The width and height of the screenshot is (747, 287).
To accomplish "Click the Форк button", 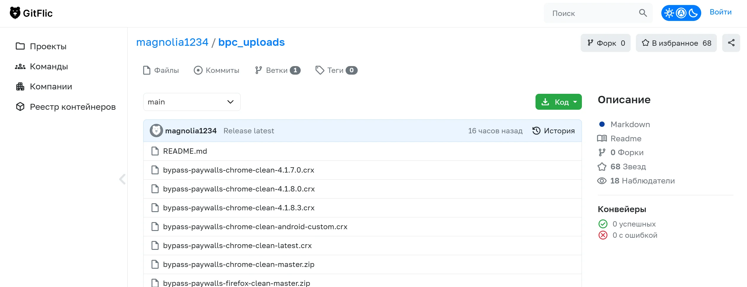I will 606,43.
